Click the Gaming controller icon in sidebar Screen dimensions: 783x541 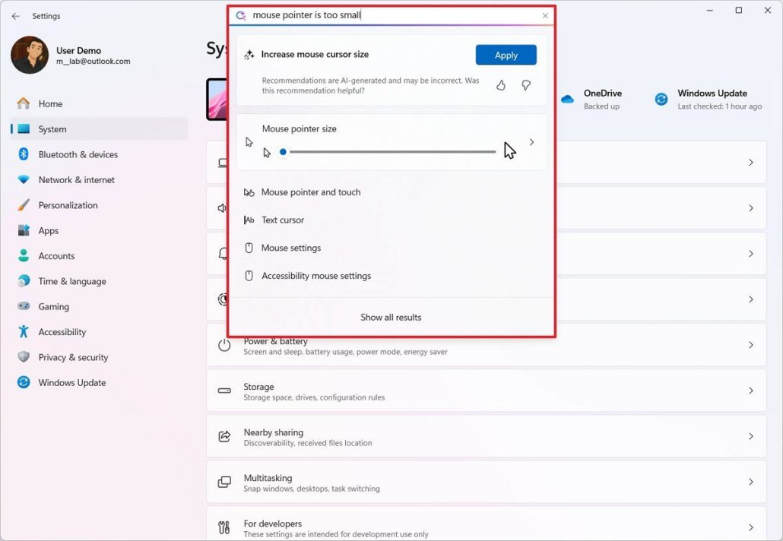coord(23,306)
